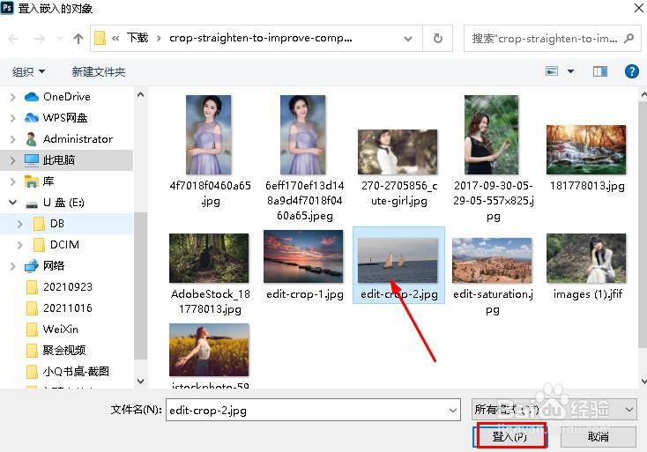Open the 聚会视频 folder
Screen dimensions: 647x452
pyautogui.click(x=64, y=350)
